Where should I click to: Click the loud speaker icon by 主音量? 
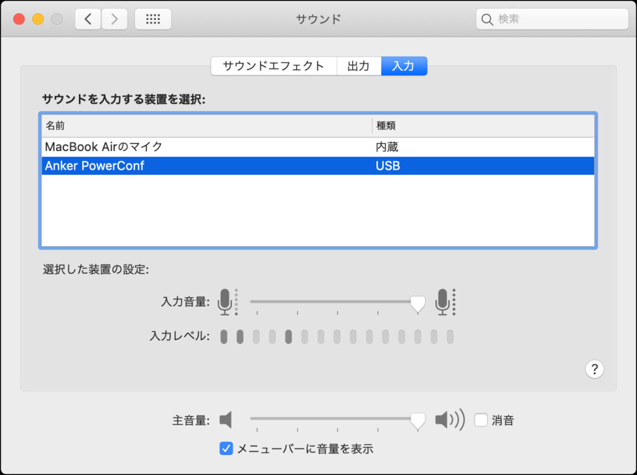click(450, 420)
